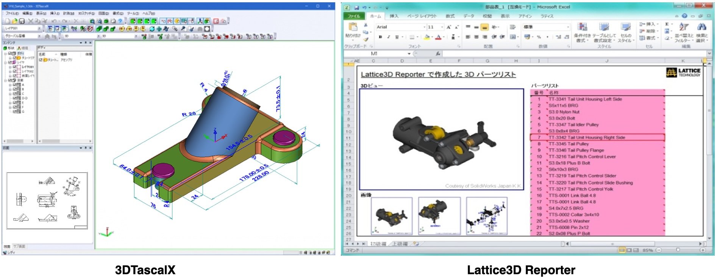Open the number format 標準 dropdown
This screenshot has height=279, width=717.
coord(567,27)
